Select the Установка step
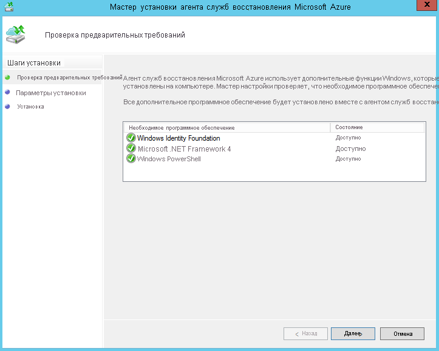This screenshot has height=351, width=439. (x=30, y=107)
